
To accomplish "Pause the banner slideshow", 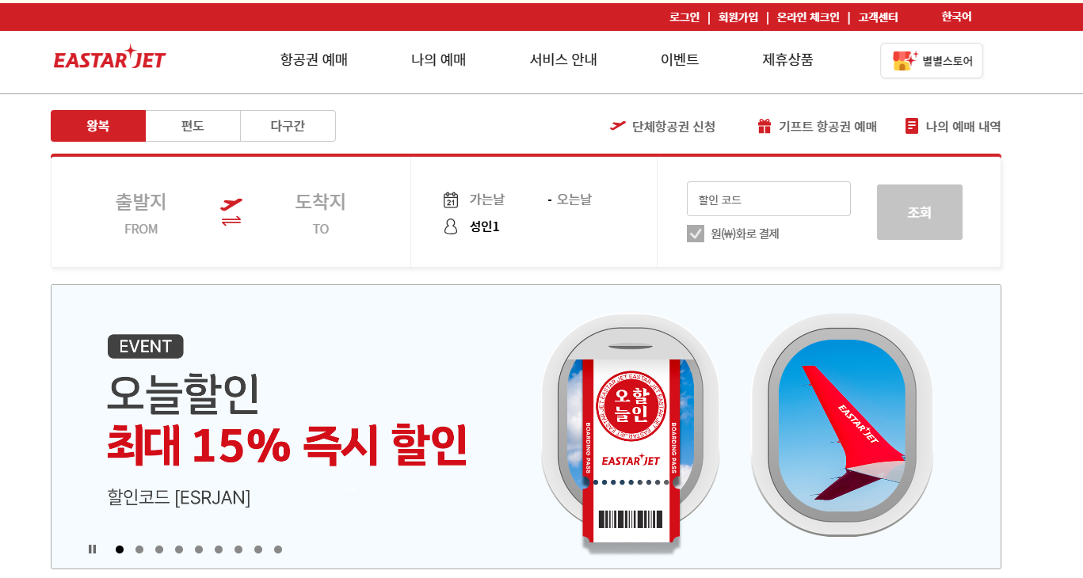I will click(x=92, y=549).
